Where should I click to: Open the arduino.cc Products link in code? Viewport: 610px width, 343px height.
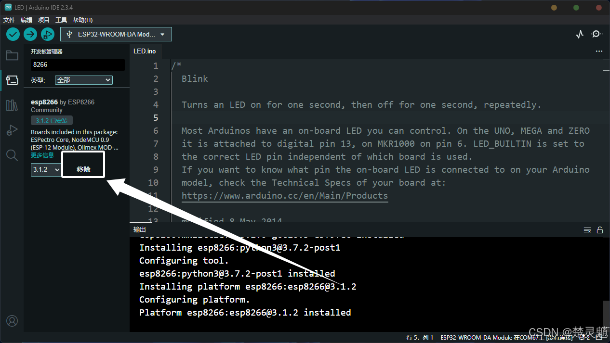click(x=285, y=196)
